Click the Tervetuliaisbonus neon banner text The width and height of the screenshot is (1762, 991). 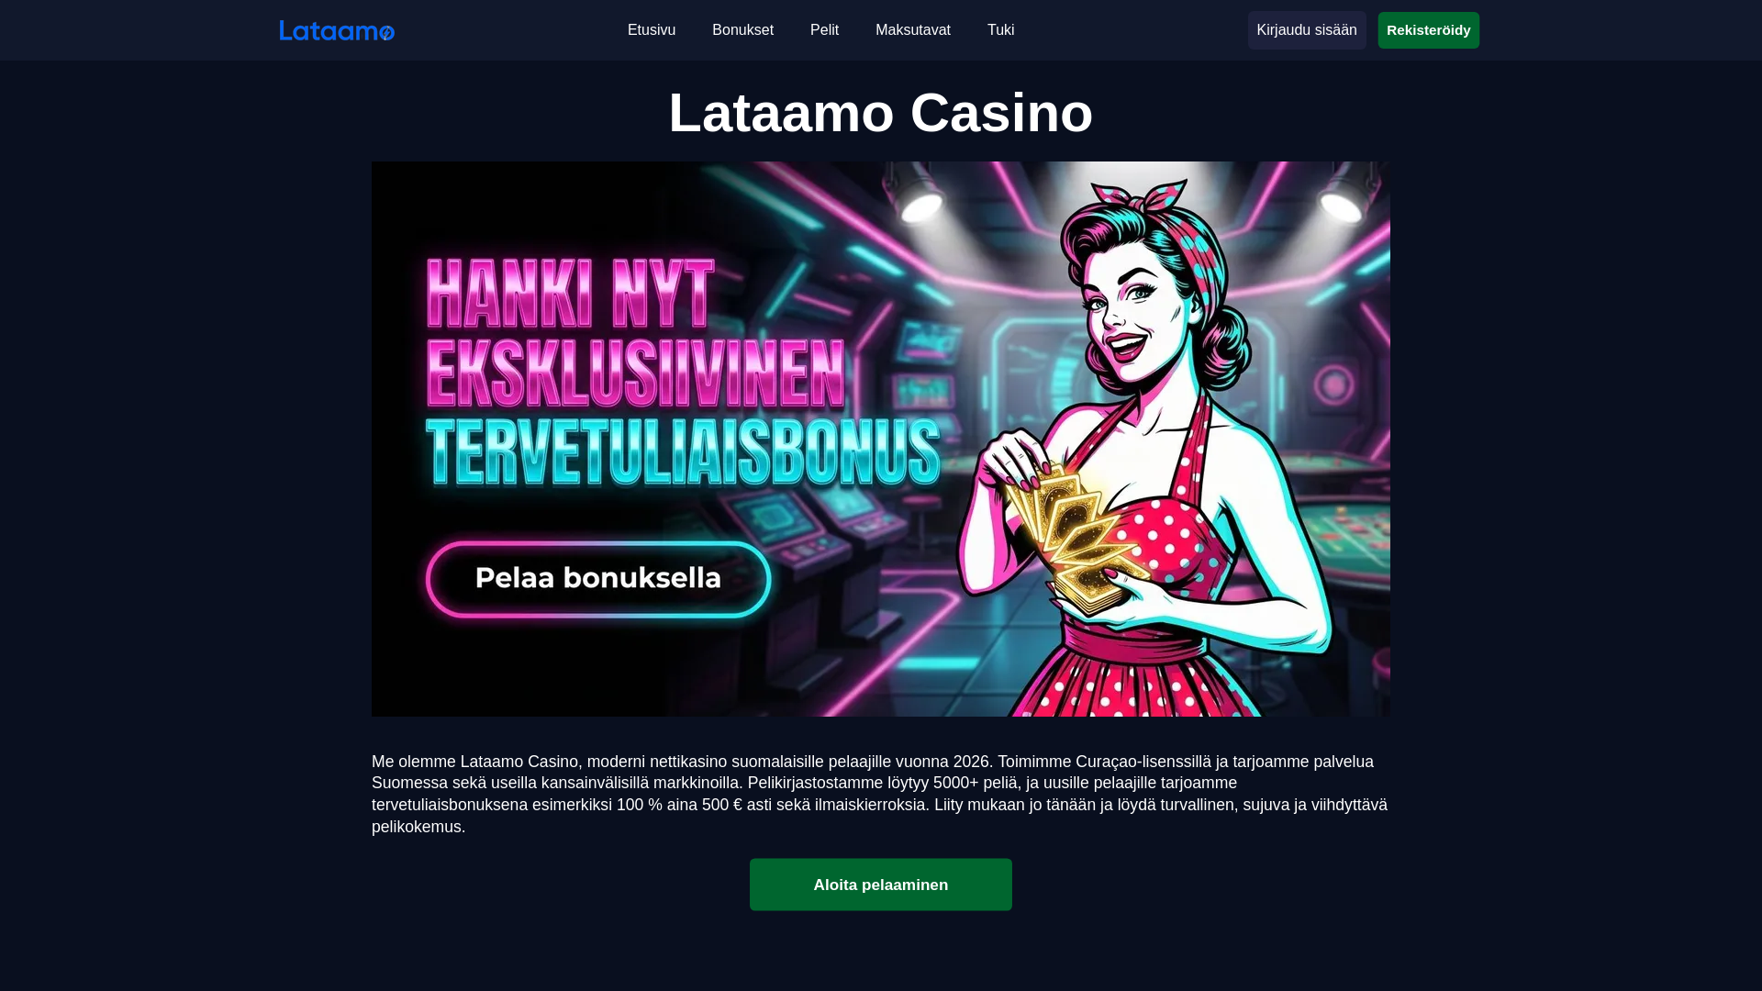[683, 453]
